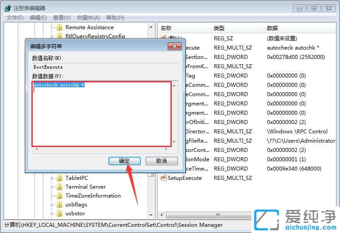Click the SetupExecute string value icon
The image size is (340, 233).
click(x=163, y=178)
